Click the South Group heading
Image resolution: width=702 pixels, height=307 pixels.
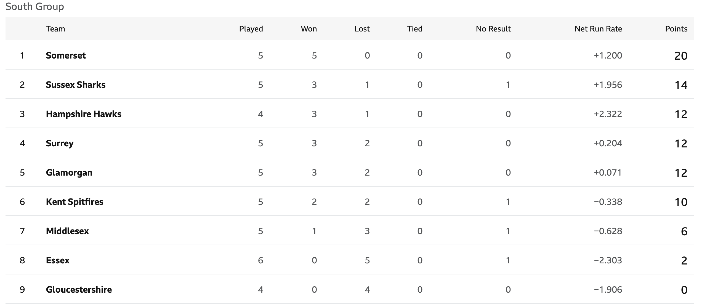pos(35,7)
